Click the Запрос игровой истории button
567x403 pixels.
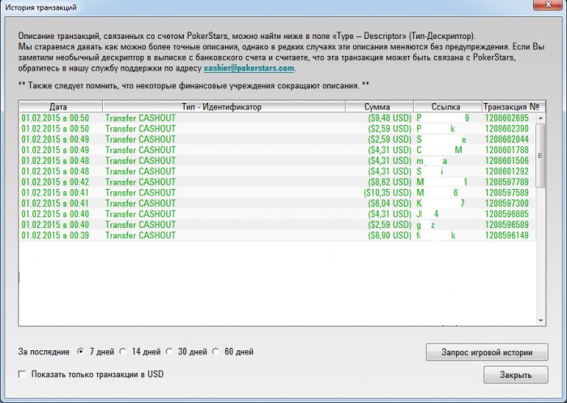[487, 352]
